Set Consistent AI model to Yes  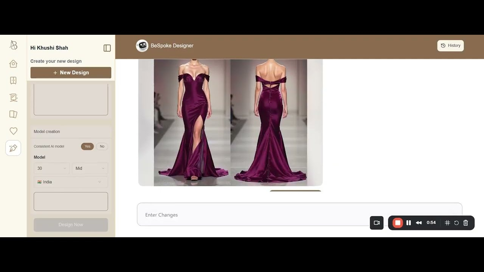click(87, 146)
